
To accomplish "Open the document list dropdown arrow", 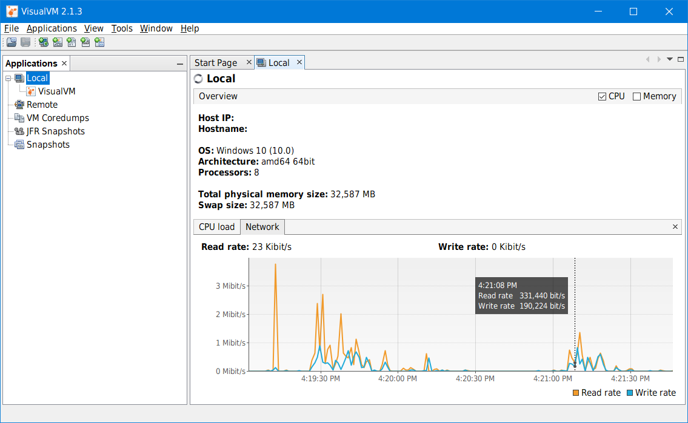I will point(670,59).
